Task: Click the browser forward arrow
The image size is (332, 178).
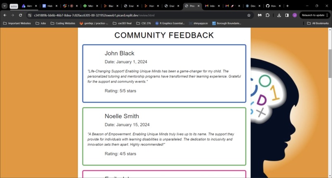Action: pyautogui.click(x=13, y=15)
